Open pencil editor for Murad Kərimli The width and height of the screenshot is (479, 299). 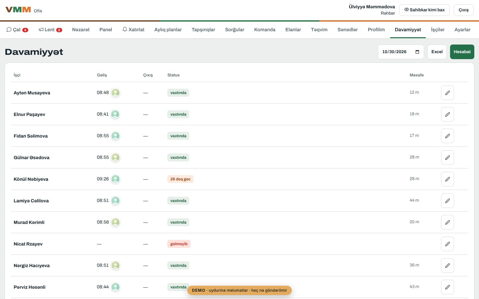(447, 222)
